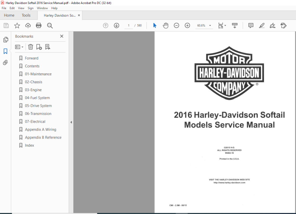The image size is (296, 214).
Task: Click the Harley-Davidson logo on the page
Action: [229, 73]
